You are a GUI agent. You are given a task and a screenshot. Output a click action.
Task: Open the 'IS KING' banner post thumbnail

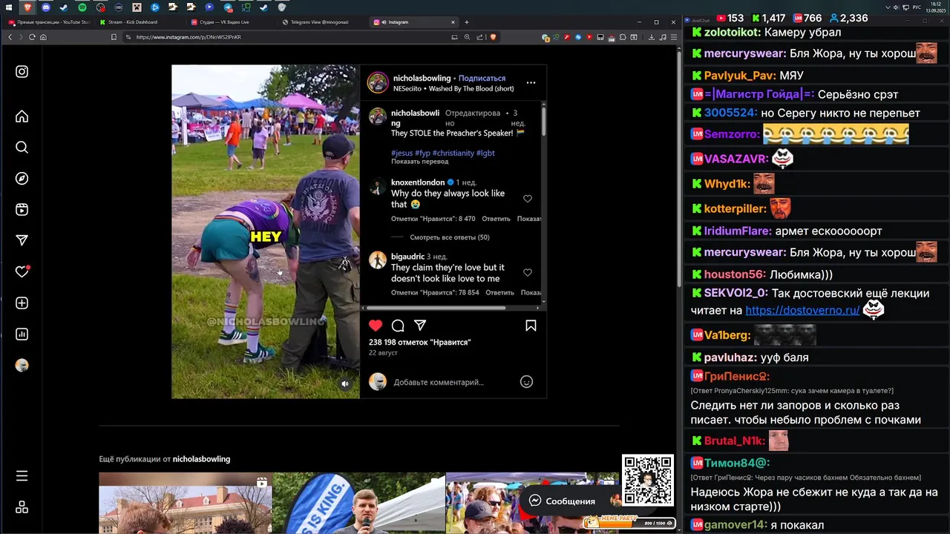[x=358, y=503]
